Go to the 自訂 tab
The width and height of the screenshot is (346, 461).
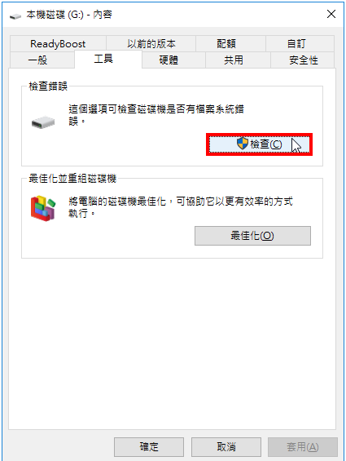(296, 44)
